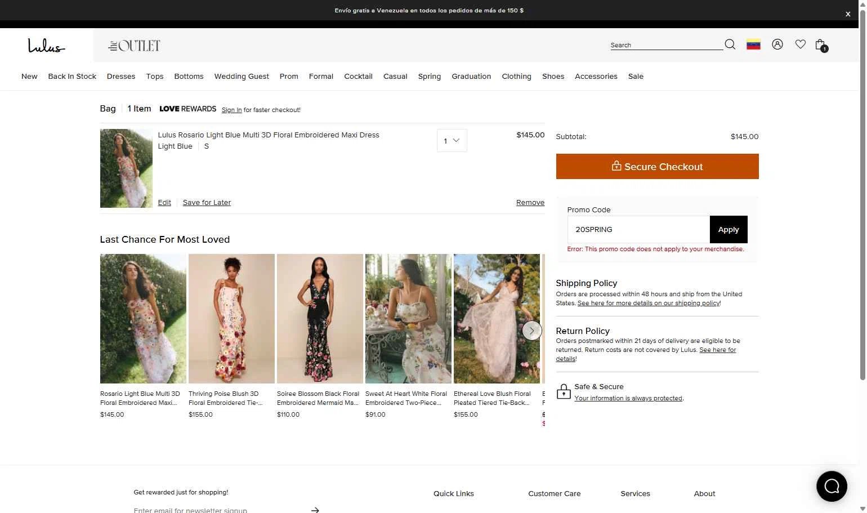867x513 pixels.
Task: Open the shopping bag icon
Action: coord(820,45)
